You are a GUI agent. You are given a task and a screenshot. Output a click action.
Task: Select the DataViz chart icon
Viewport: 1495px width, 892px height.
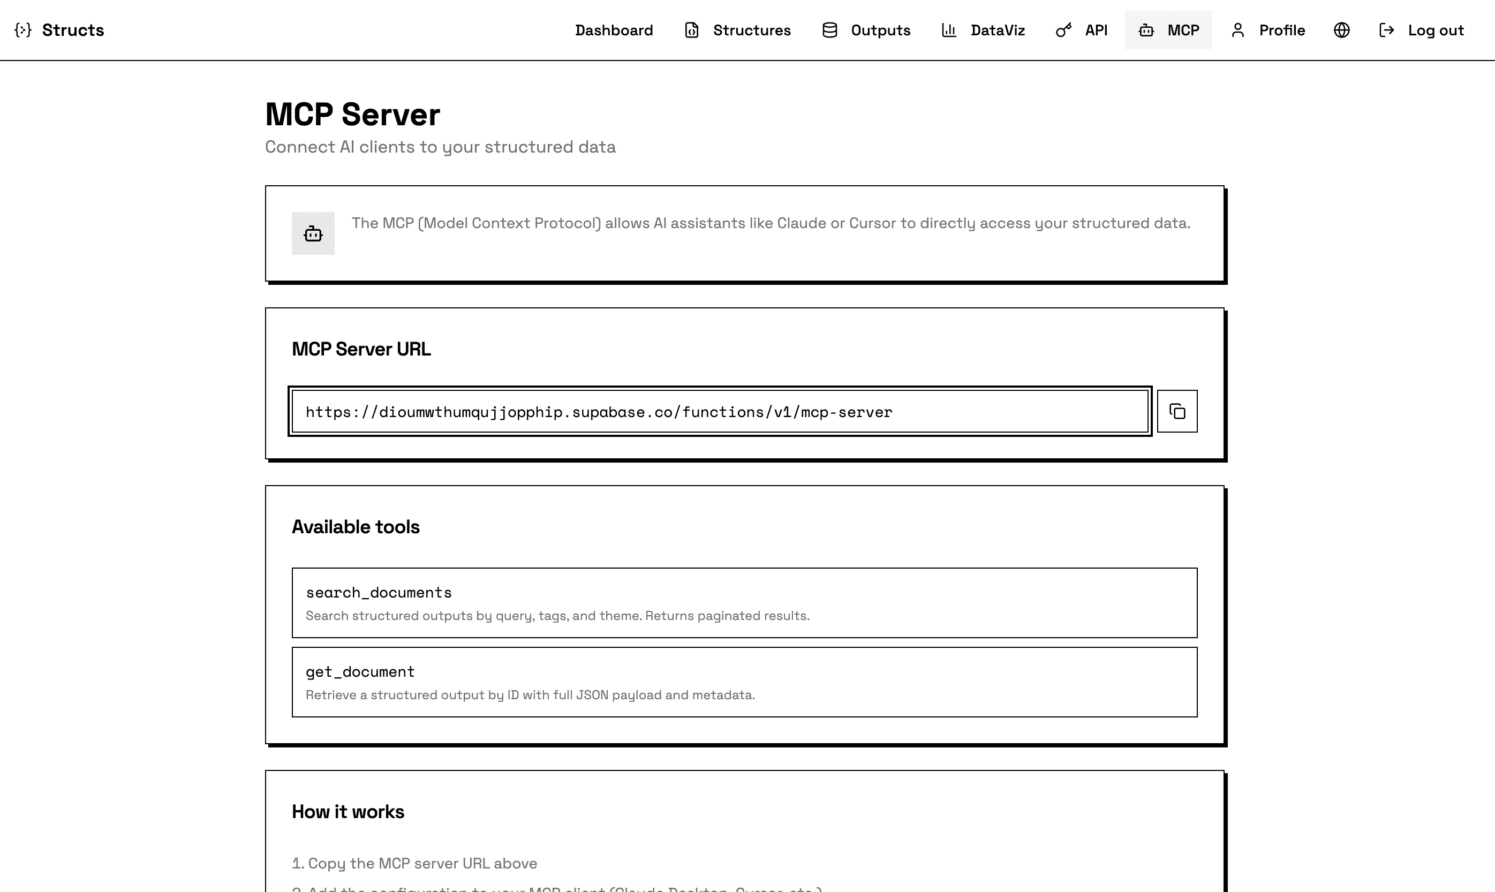(949, 29)
